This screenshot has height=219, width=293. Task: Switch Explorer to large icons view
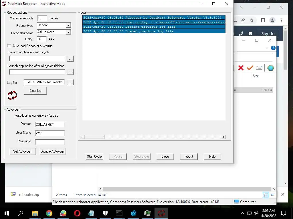click(x=272, y=195)
